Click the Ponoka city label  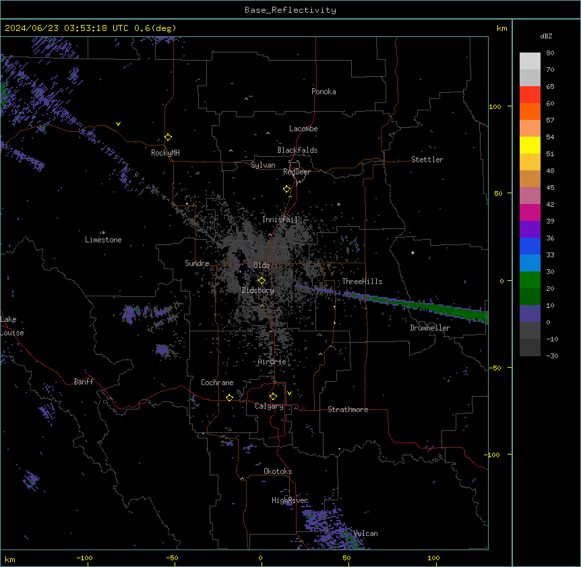(324, 92)
